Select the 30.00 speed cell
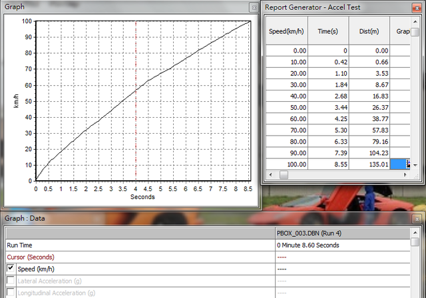The width and height of the screenshot is (426, 298). (x=287, y=85)
